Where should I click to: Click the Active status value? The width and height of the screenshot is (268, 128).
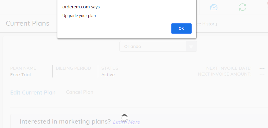[108, 75]
